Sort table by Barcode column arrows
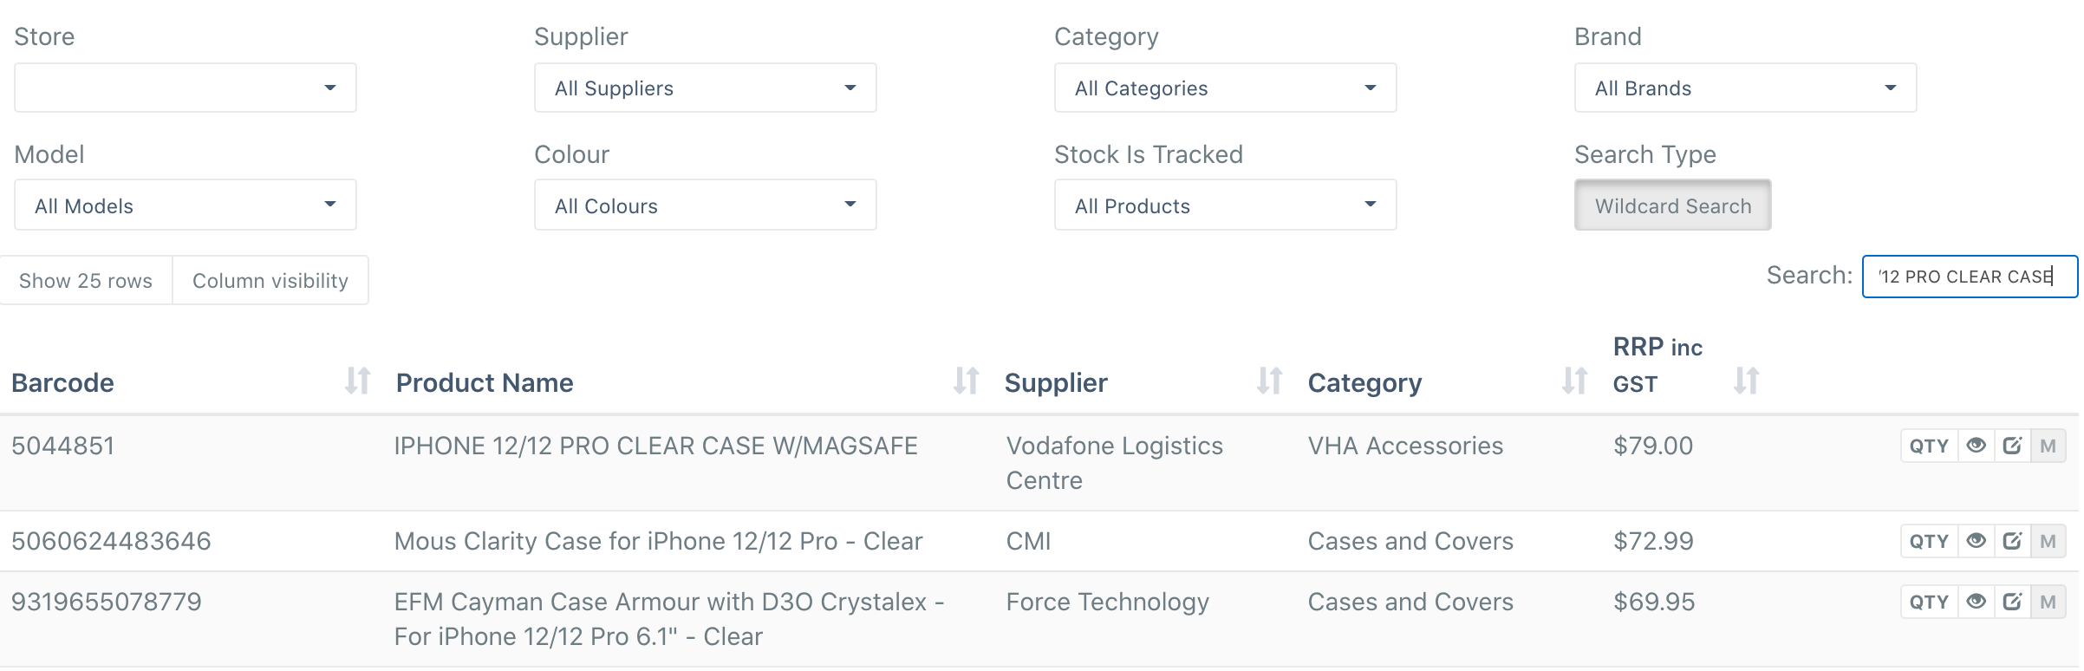Image resolution: width=2084 pixels, height=671 pixels. click(x=357, y=381)
